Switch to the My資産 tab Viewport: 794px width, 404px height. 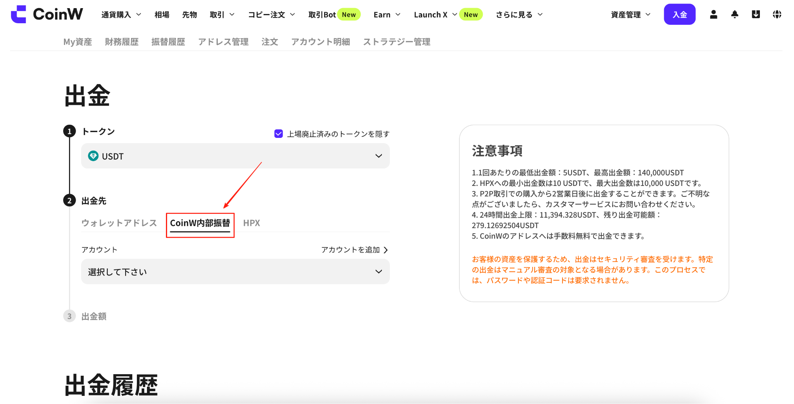(x=78, y=42)
